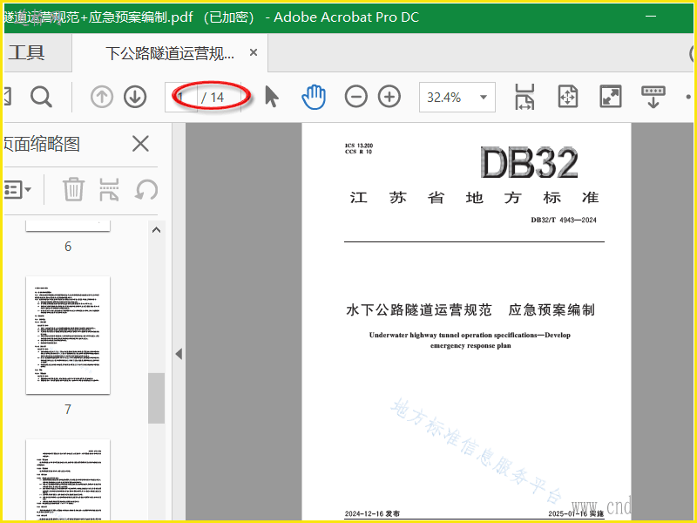Click the current page number field
Image resolution: width=697 pixels, height=523 pixels.
point(181,97)
